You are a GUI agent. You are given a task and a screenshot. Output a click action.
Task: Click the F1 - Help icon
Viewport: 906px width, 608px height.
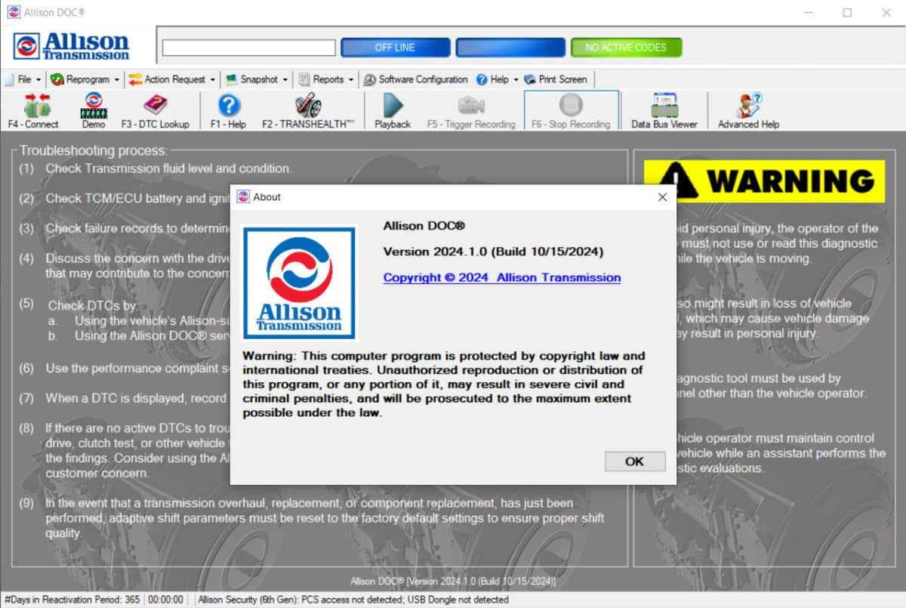[x=227, y=110]
